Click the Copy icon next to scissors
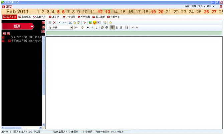This screenshot has width=224, height=134. click(x=74, y=23)
